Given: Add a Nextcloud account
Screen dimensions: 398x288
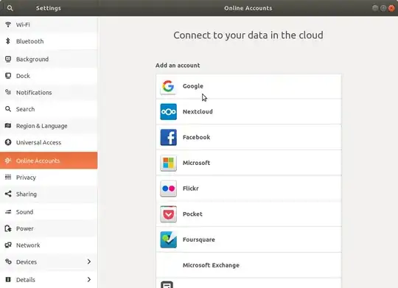Looking at the screenshot, I should 249,112.
